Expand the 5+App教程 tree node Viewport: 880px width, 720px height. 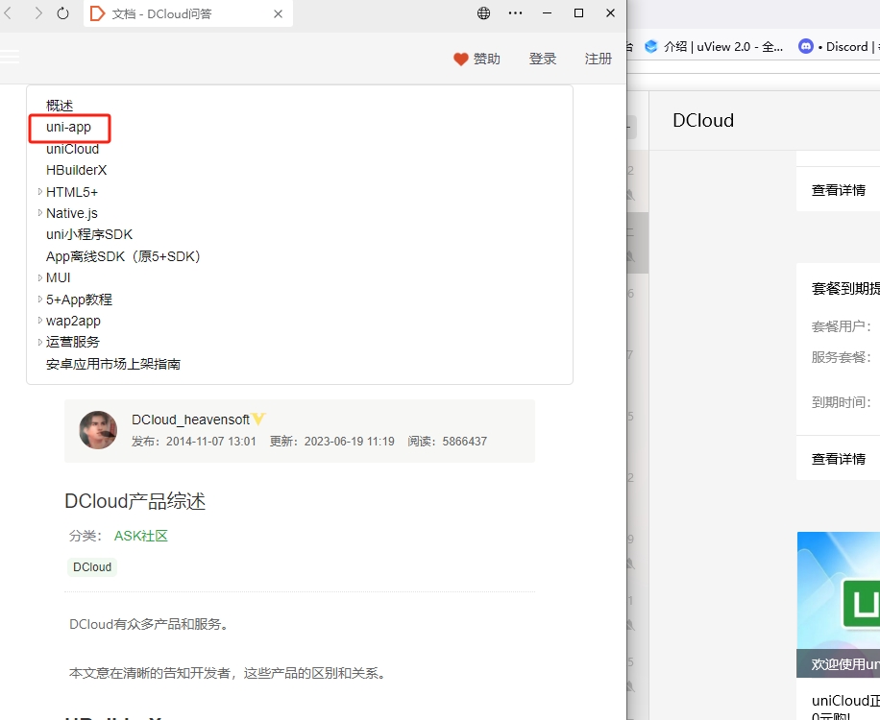click(x=39, y=300)
